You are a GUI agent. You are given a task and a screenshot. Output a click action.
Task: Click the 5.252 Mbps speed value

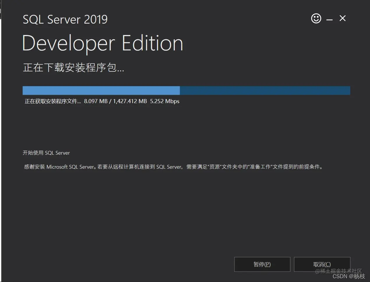pyautogui.click(x=165, y=101)
